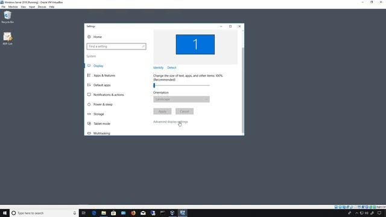Screen dimensions: 386x217
Task: Open Advanced display settings link
Action: coord(171,122)
